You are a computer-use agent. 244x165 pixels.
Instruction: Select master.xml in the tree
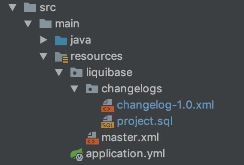[130, 138]
